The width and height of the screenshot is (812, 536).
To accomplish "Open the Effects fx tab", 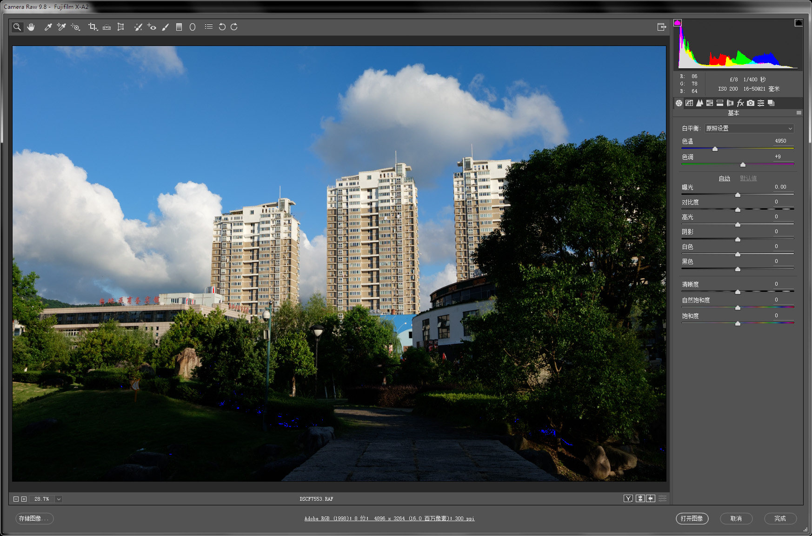I will (740, 103).
